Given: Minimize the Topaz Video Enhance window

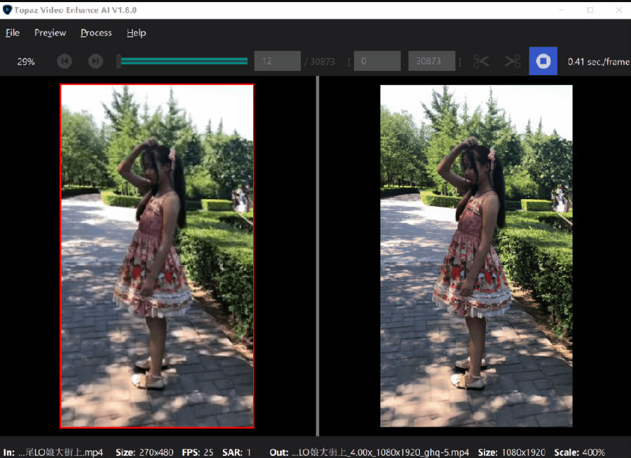Looking at the screenshot, I should [562, 10].
